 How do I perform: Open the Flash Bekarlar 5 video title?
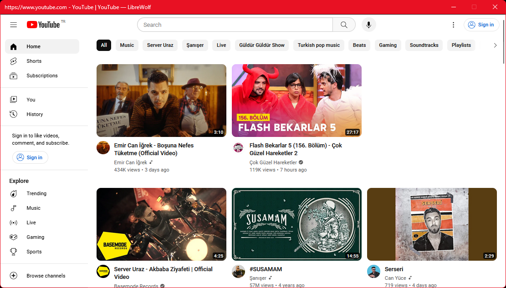pos(296,149)
